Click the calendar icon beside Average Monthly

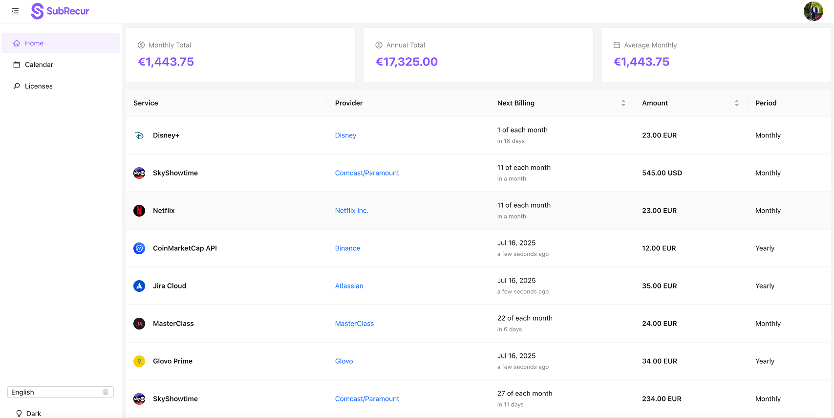pos(617,45)
